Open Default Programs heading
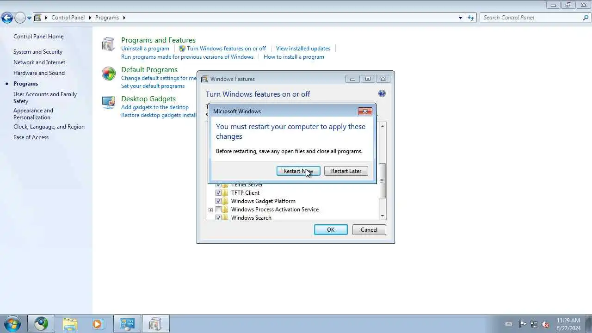Screen dimensions: 592x333 149,70
